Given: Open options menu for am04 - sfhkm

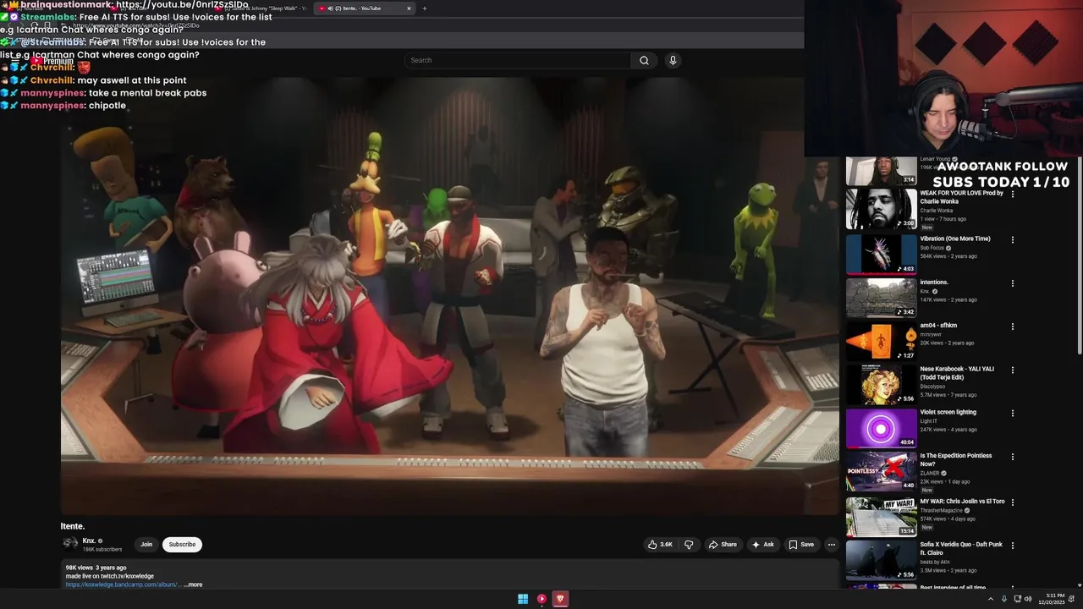Looking at the screenshot, I should [x=1013, y=326].
